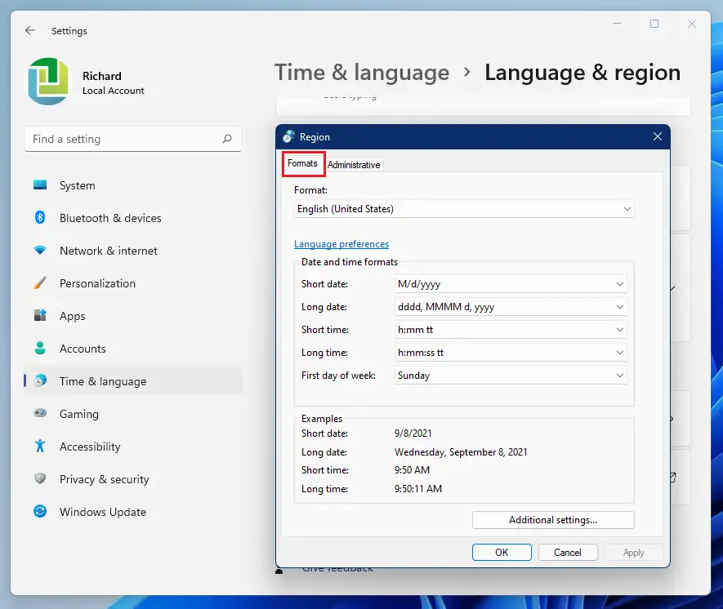Click the Accounts person icon
Screen dimensions: 723x609
point(40,348)
